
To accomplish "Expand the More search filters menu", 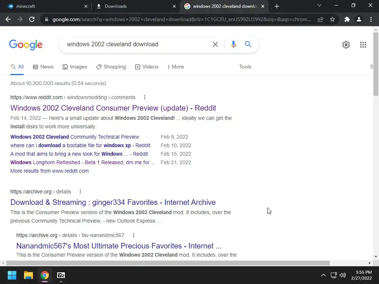I will pyautogui.click(x=175, y=67).
